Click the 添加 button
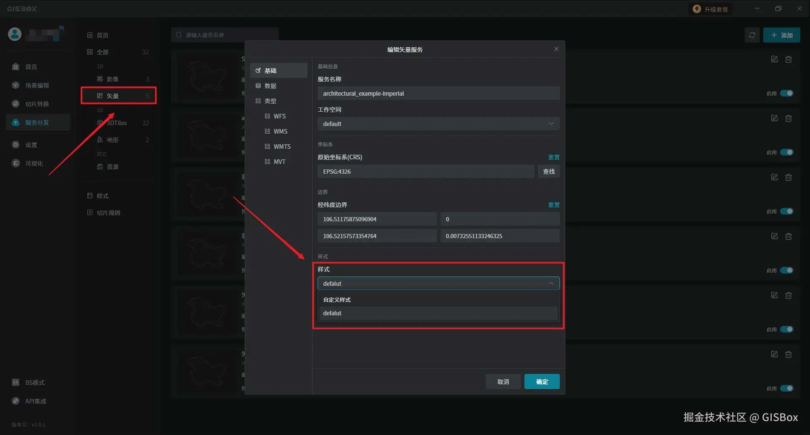Image resolution: width=810 pixels, height=435 pixels. click(781, 35)
